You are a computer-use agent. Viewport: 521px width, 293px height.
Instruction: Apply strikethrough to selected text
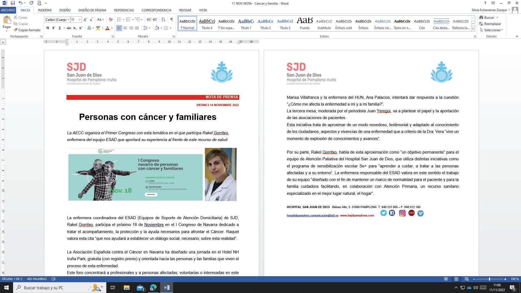69,28
